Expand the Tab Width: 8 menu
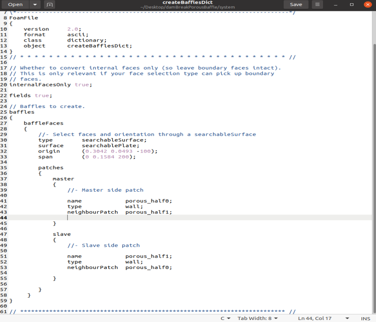This screenshot has width=376, height=322. click(x=258, y=318)
